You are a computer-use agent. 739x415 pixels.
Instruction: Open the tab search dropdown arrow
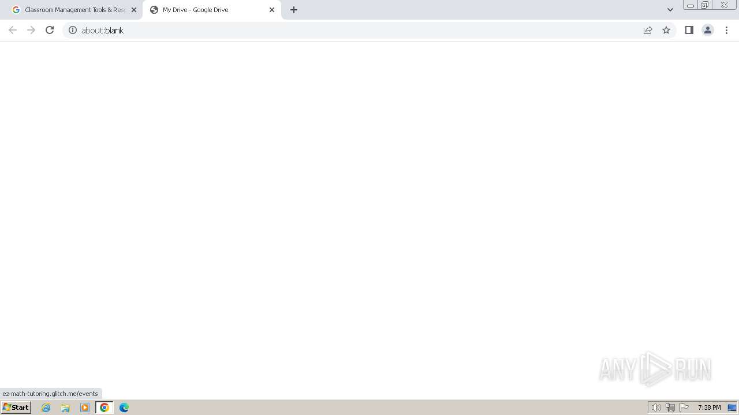coord(670,10)
